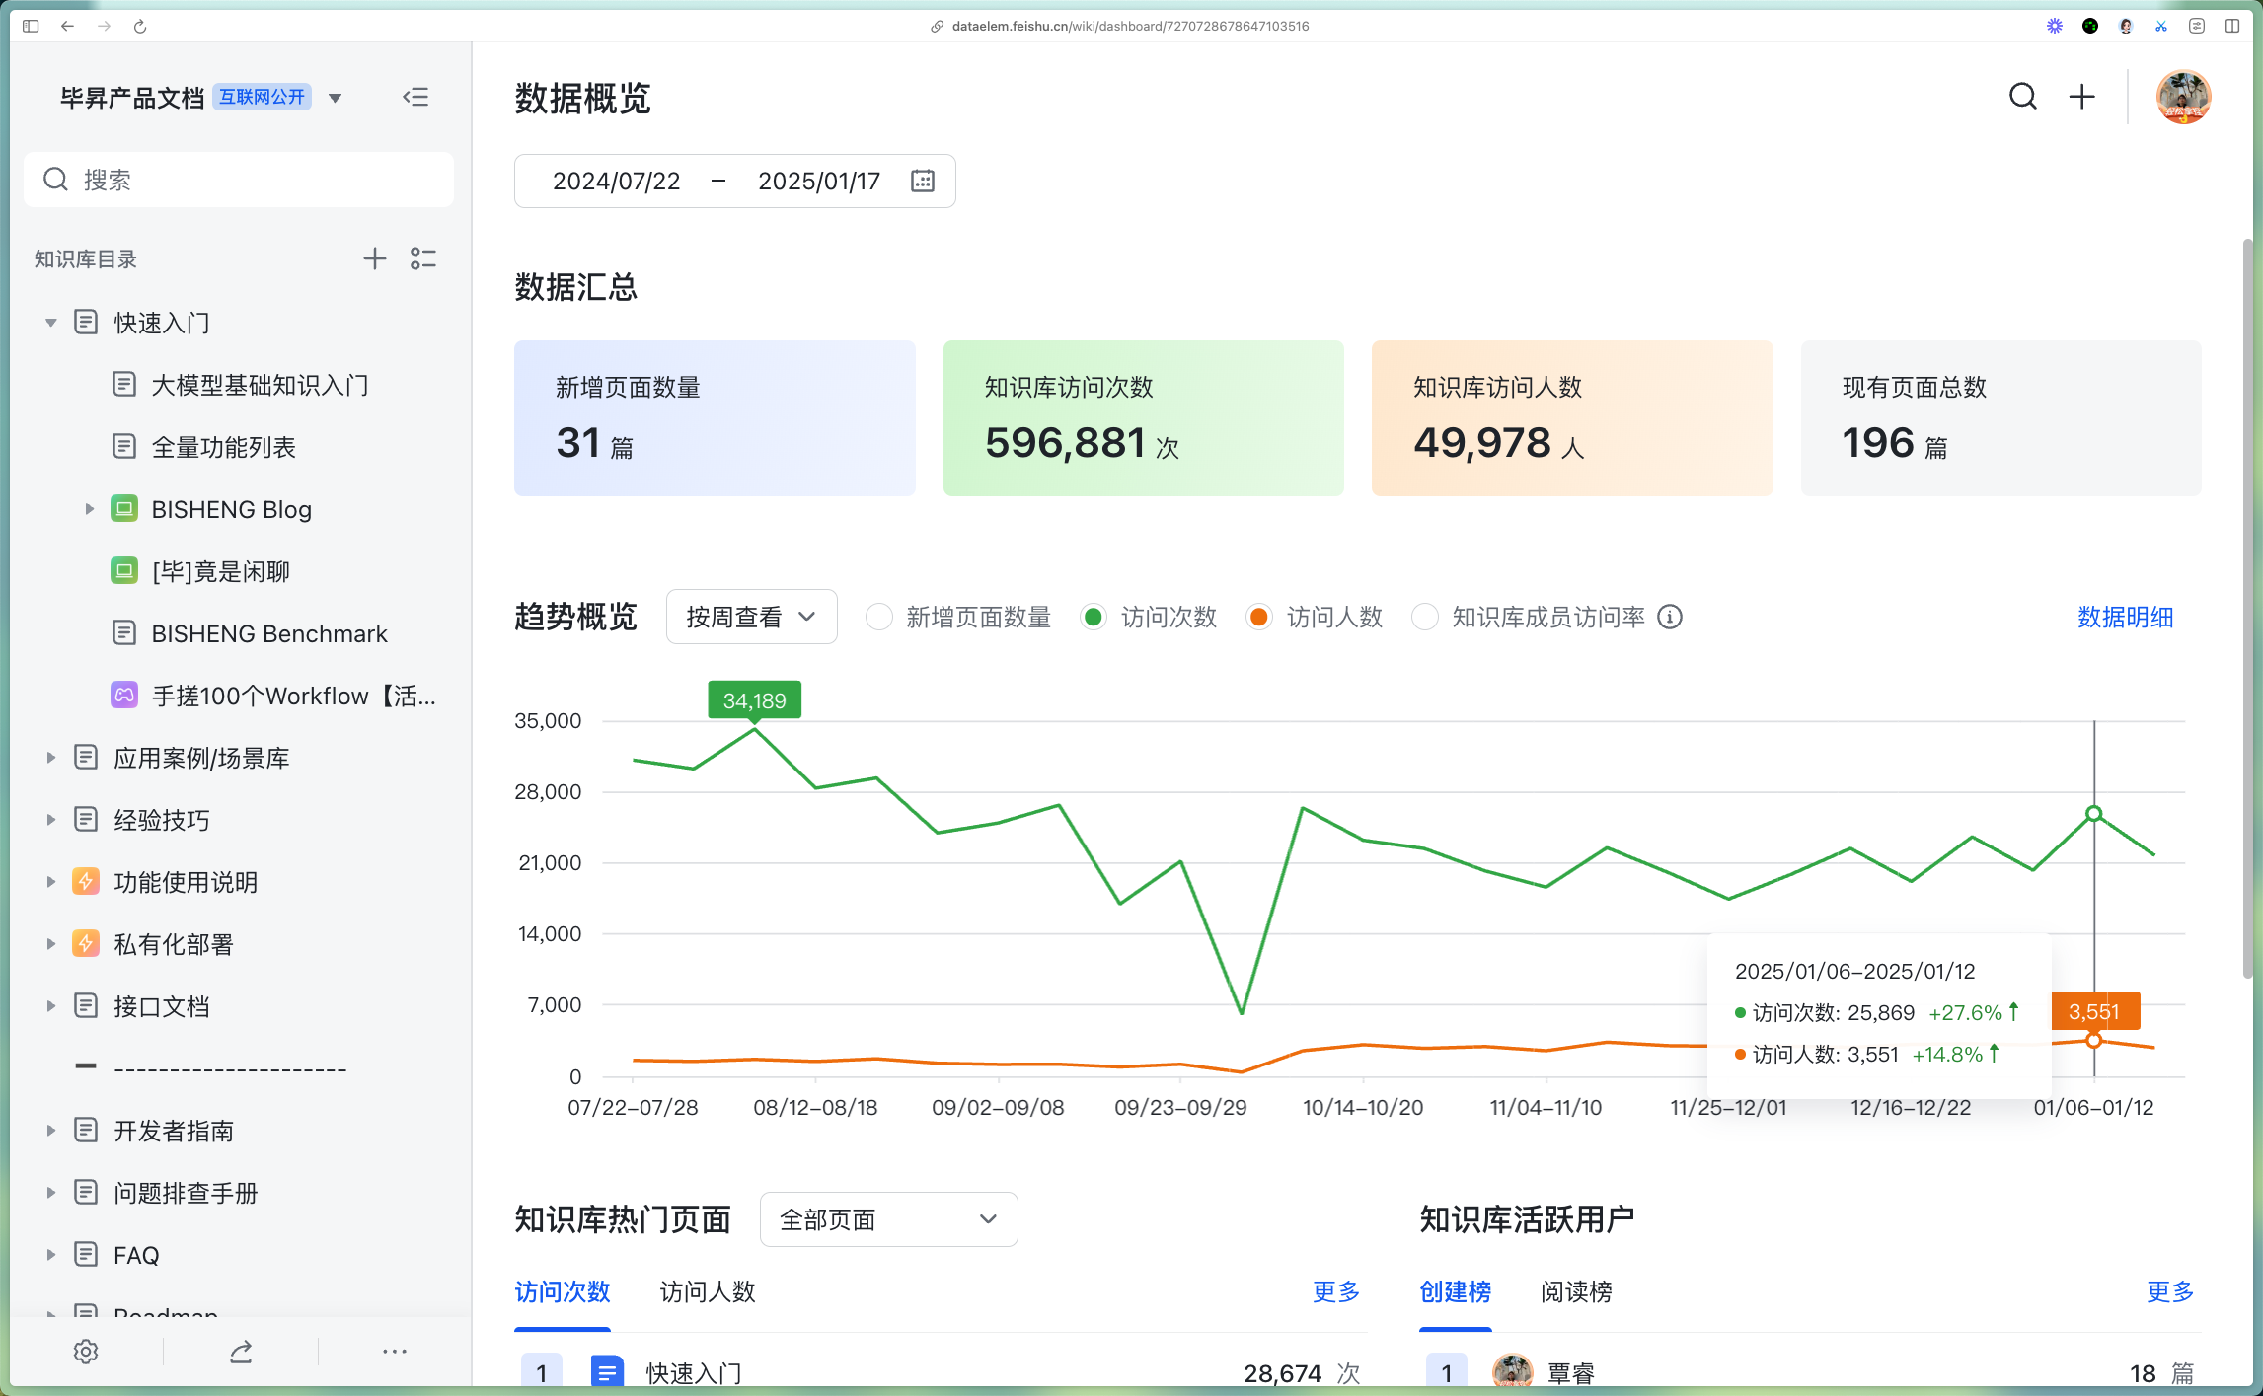Image resolution: width=2263 pixels, height=1396 pixels.
Task: Select the 新增页面数量 radio option
Action: pyautogui.click(x=878, y=617)
